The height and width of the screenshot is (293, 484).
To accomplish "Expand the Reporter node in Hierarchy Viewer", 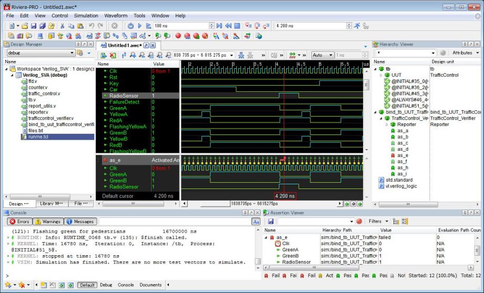I will [387, 124].
